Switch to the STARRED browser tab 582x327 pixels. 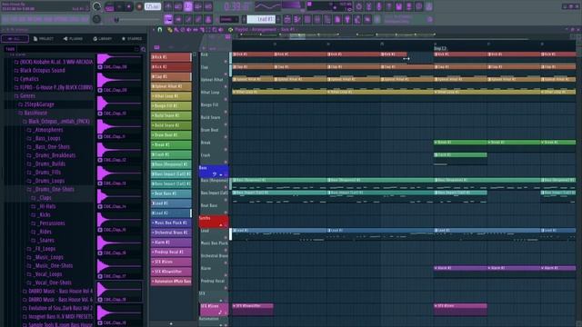pos(132,38)
